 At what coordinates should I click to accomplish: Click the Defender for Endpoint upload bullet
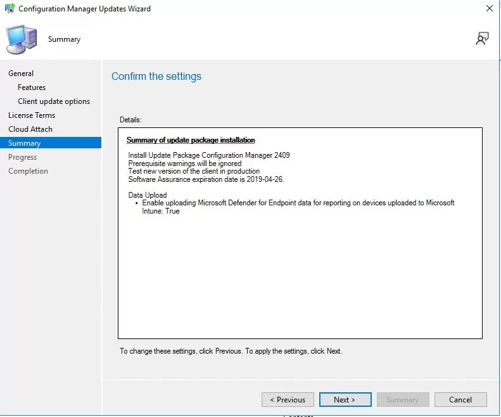click(x=298, y=207)
